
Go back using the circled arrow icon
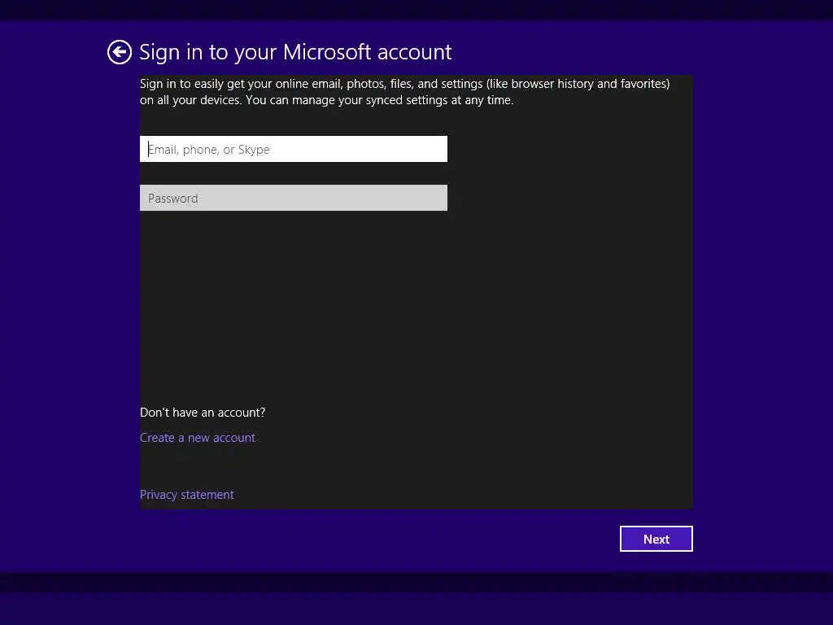[119, 52]
